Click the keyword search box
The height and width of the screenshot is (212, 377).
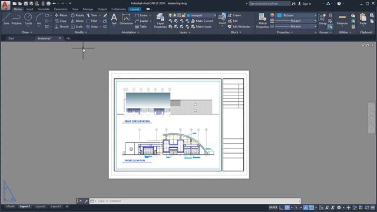click(269, 4)
